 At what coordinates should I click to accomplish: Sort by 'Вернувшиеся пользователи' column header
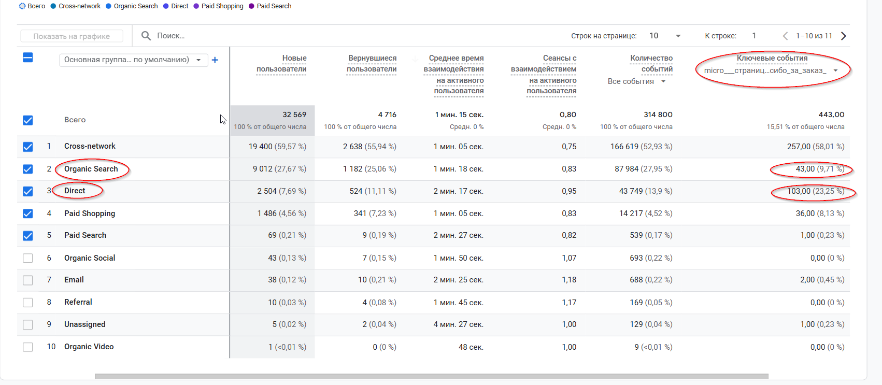pos(372,63)
